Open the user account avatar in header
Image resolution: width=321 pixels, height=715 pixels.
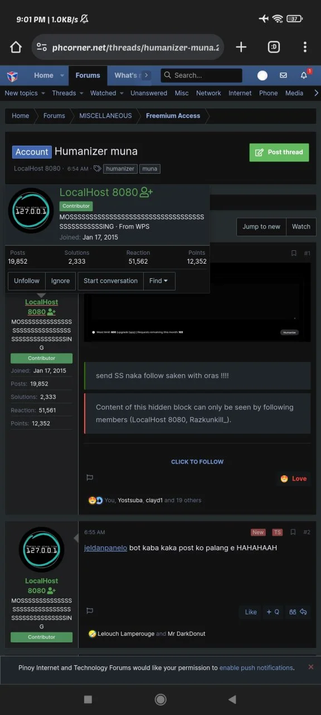coord(262,75)
